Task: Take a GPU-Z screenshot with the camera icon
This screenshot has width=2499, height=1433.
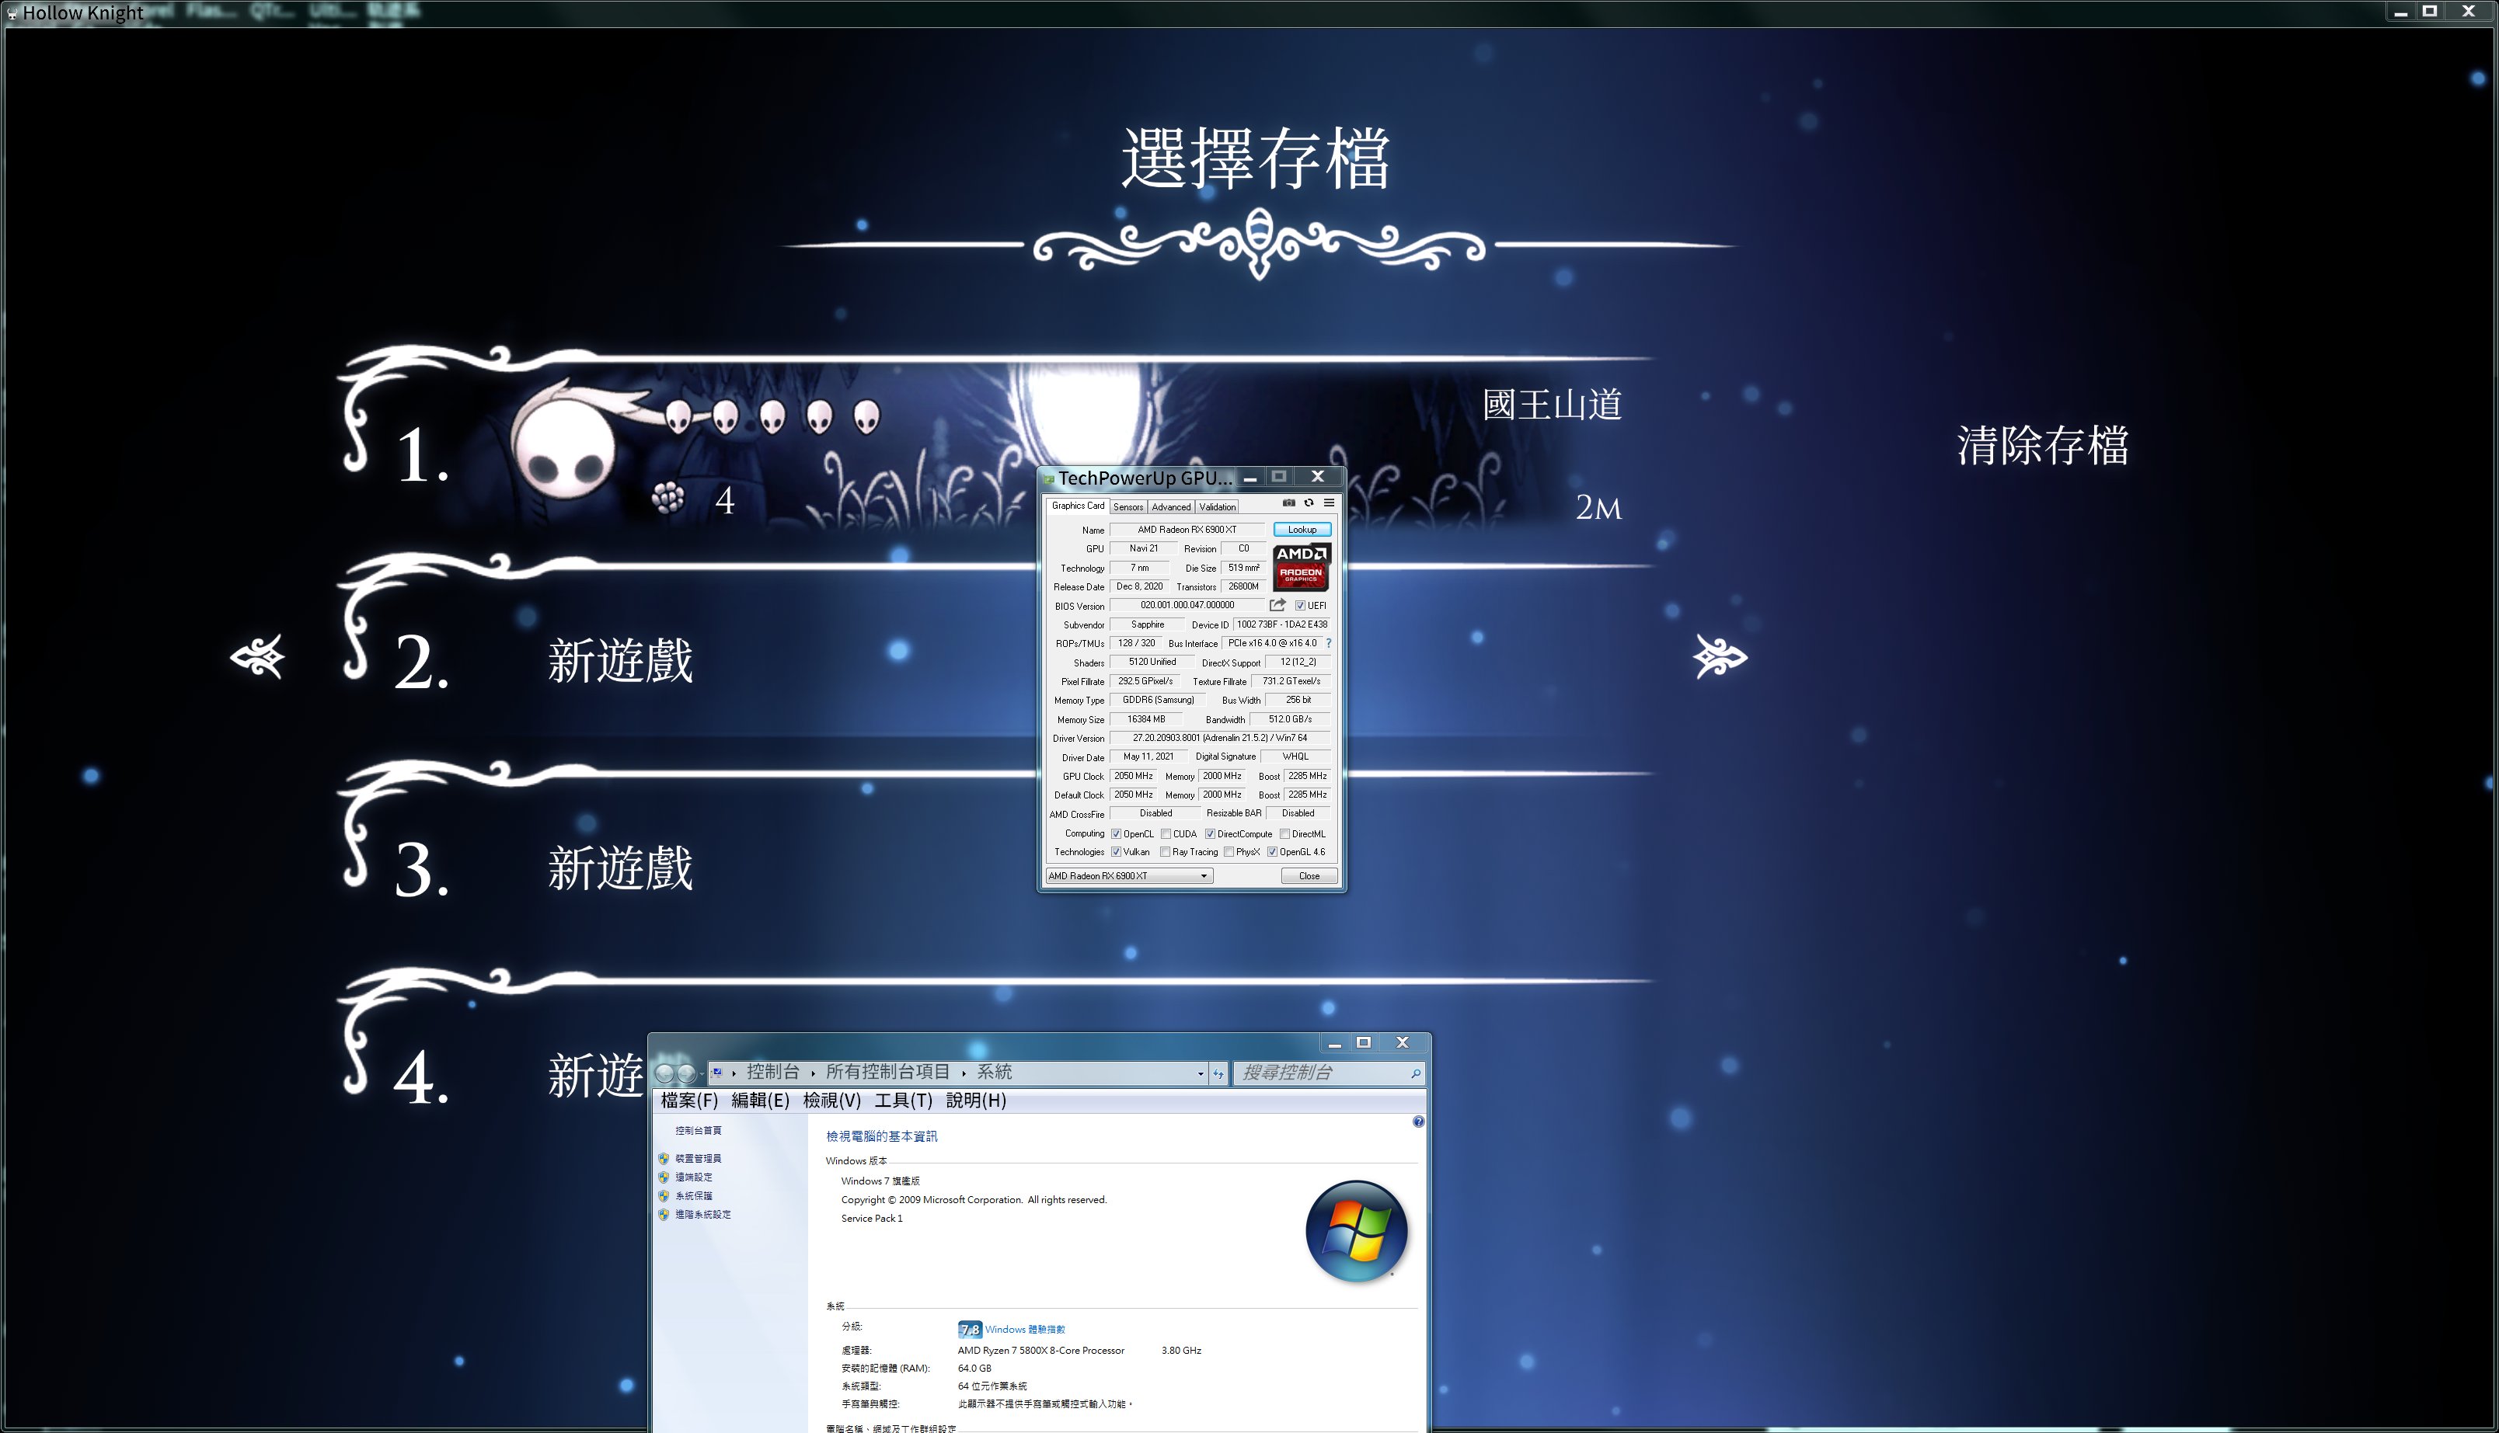Action: tap(1288, 503)
